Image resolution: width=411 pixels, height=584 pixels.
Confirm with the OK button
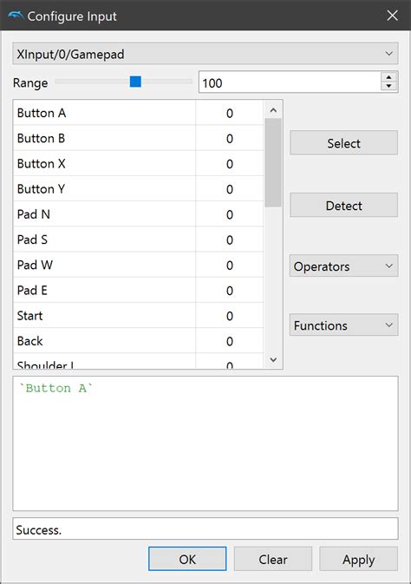point(187,559)
